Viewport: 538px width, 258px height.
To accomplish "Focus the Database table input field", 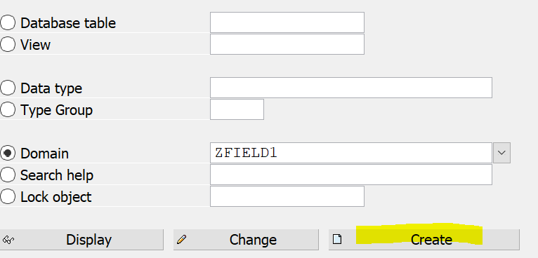I will [287, 22].
